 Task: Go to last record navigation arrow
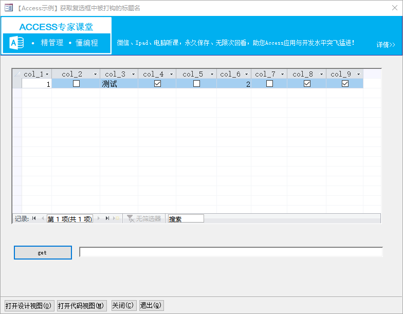point(107,218)
